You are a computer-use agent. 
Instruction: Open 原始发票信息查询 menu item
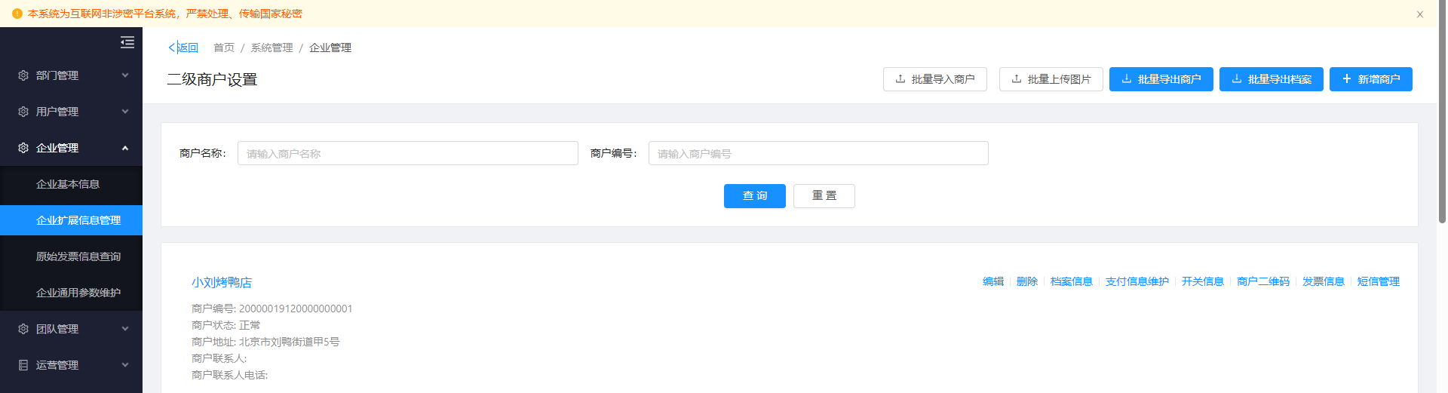[x=78, y=256]
